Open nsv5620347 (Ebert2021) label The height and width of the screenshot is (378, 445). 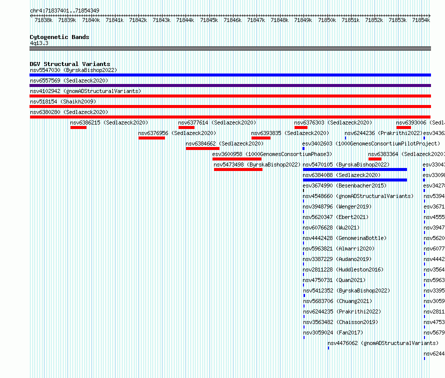[x=335, y=217]
